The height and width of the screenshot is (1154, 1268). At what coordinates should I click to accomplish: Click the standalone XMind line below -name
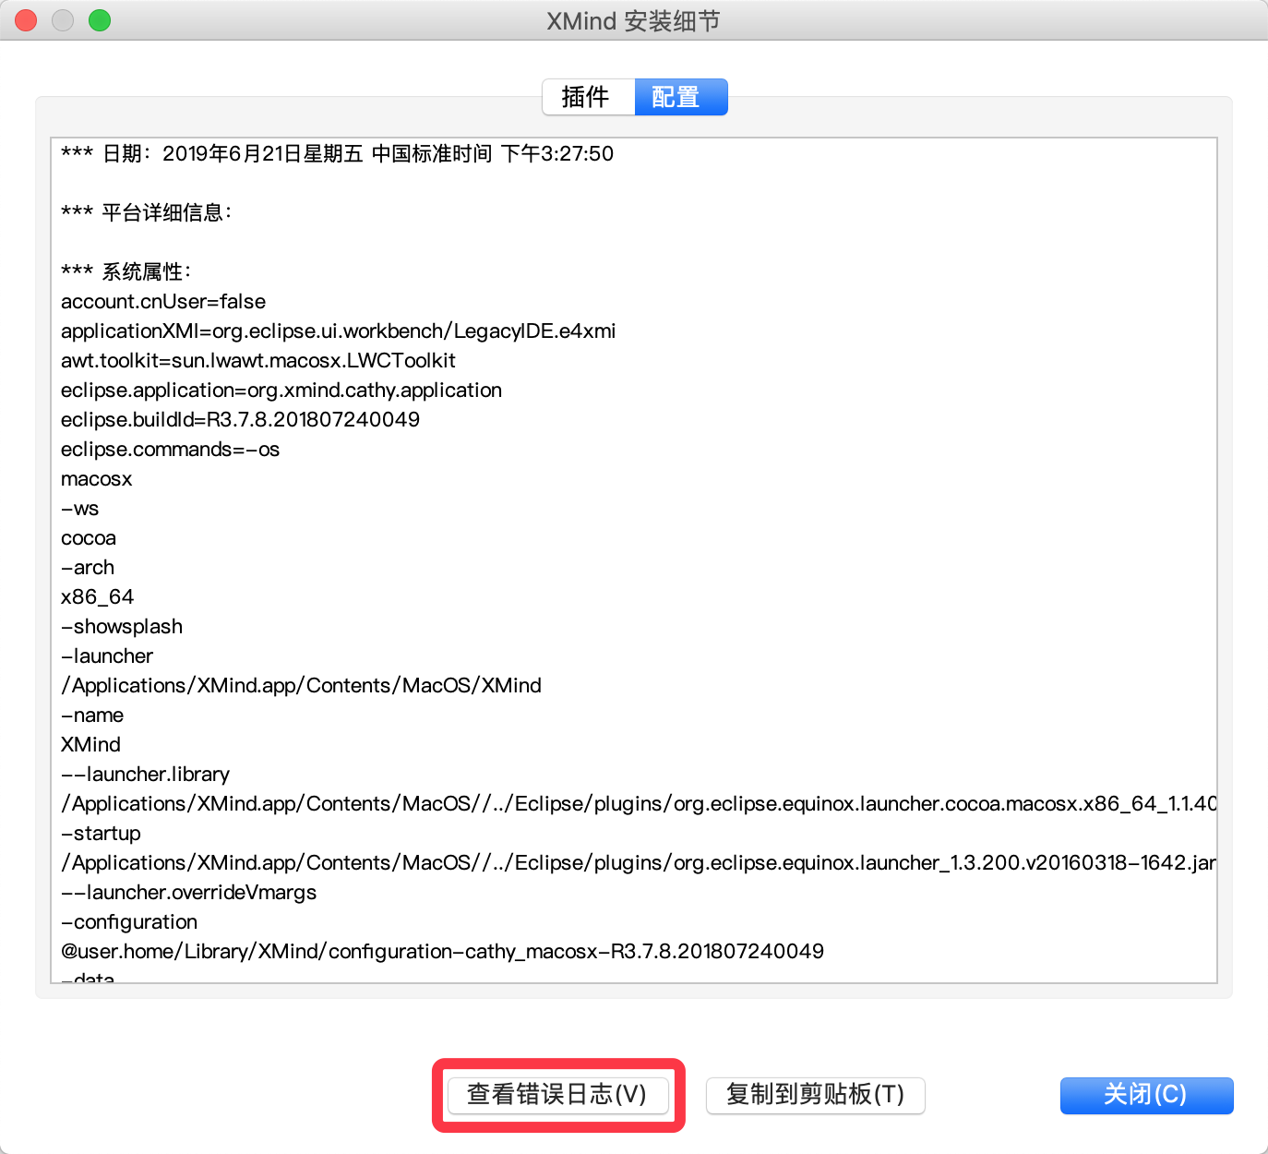pyautogui.click(x=90, y=745)
